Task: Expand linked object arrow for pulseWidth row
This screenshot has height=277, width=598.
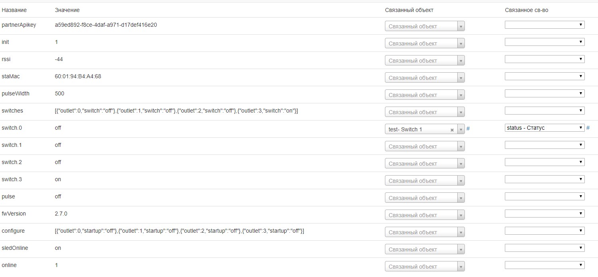Action: coord(461,95)
